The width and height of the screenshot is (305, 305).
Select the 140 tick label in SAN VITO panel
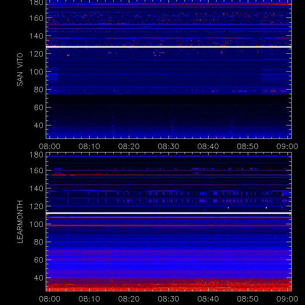tap(36, 36)
